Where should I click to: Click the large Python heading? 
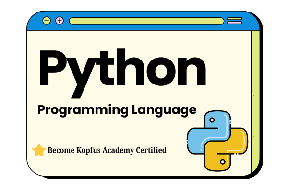pos(122,73)
